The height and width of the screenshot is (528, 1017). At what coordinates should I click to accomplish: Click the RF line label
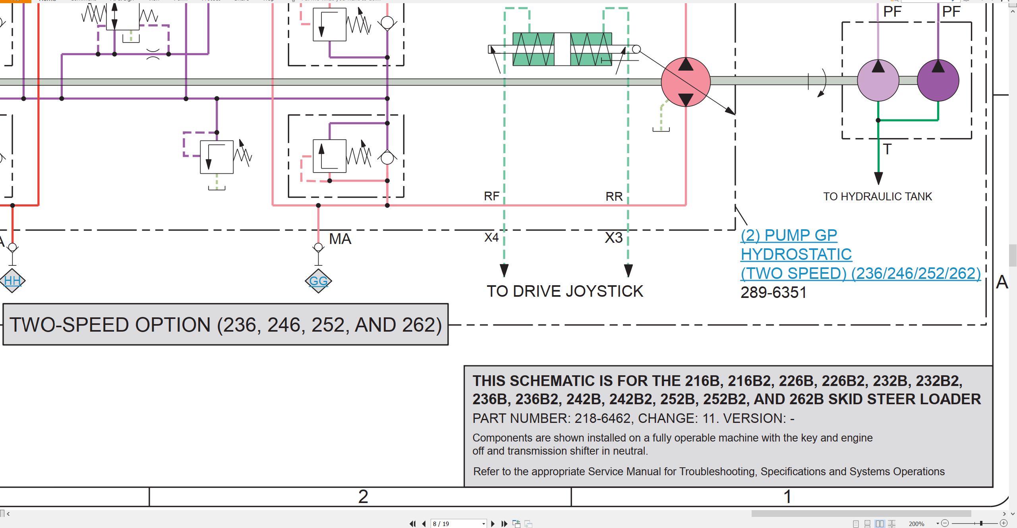pos(491,196)
